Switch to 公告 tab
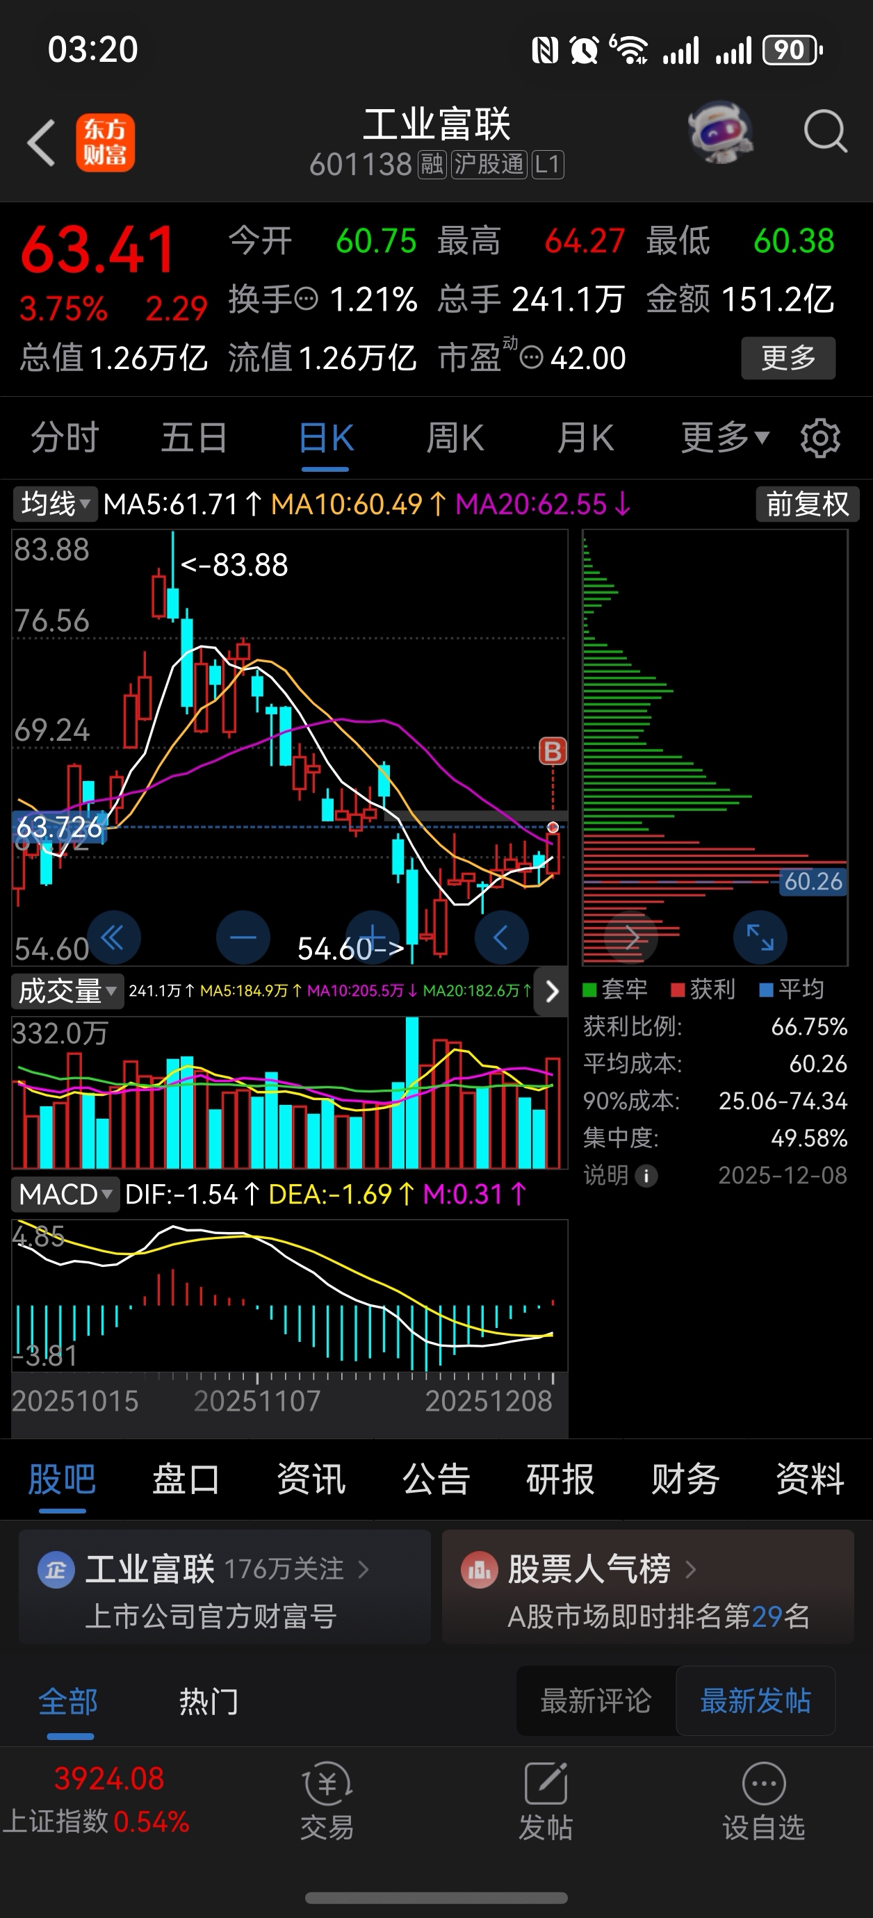The width and height of the screenshot is (873, 1918). [436, 1480]
